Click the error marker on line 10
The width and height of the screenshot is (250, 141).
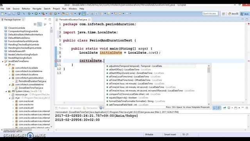(56, 61)
